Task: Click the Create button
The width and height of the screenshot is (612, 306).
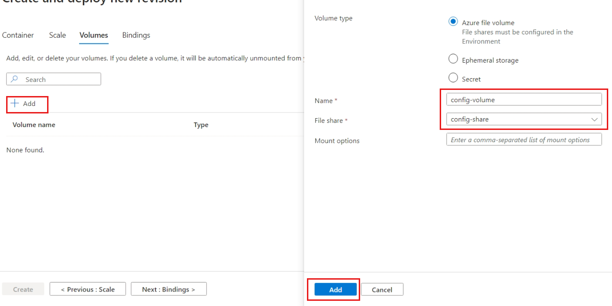Action: (x=23, y=289)
